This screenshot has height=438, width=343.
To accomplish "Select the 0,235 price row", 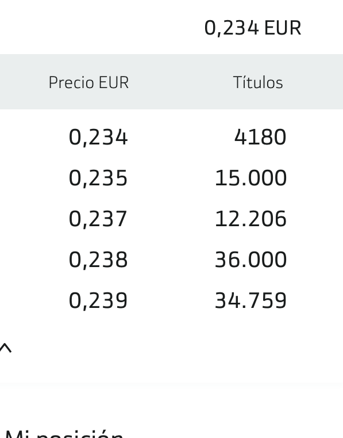I will coord(171,178).
